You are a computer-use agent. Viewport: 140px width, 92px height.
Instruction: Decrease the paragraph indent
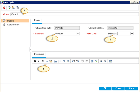pyautogui.click(x=68, y=61)
